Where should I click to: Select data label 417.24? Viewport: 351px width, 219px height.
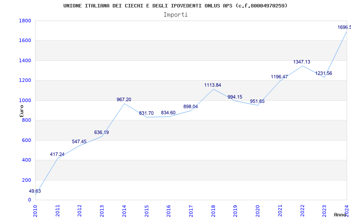(57, 154)
